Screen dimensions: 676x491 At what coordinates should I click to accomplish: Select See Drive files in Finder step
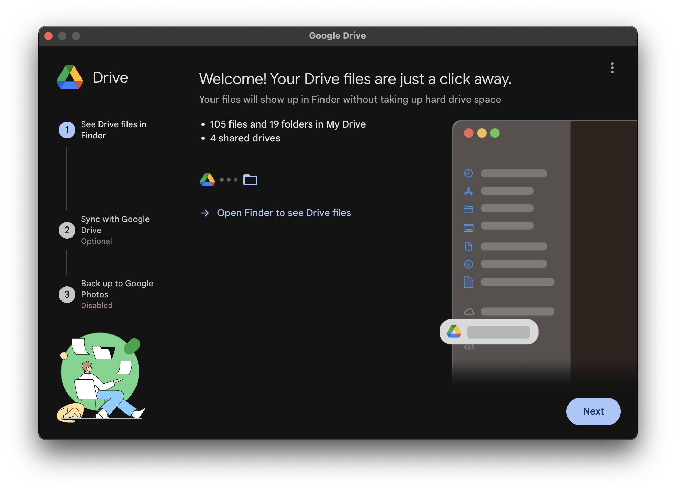[113, 130]
